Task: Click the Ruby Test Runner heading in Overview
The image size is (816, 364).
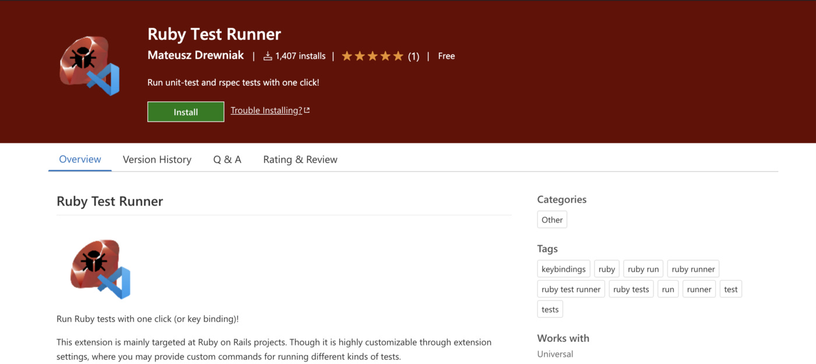Action: coord(110,202)
